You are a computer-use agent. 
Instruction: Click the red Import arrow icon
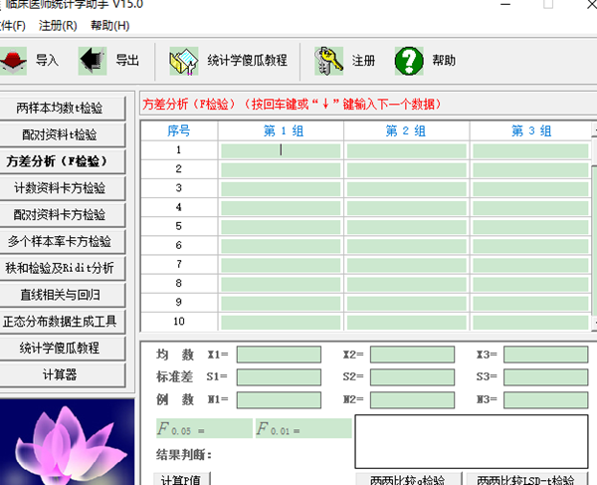[x=13, y=61]
